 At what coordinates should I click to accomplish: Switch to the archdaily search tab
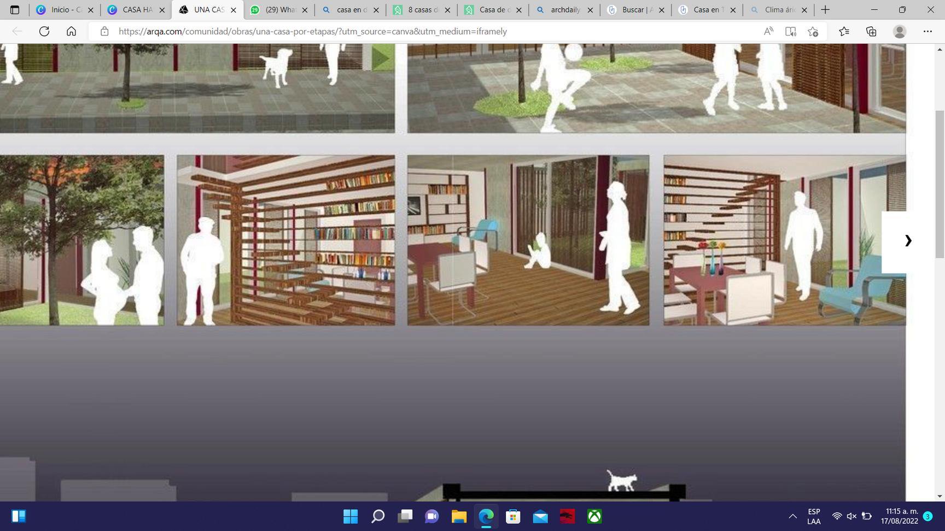pyautogui.click(x=564, y=10)
